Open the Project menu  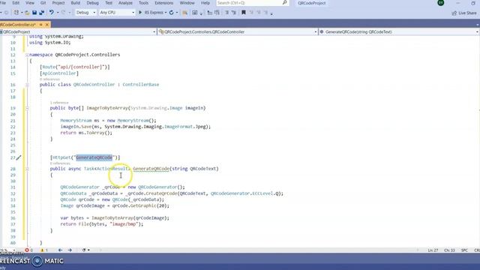click(58, 3)
